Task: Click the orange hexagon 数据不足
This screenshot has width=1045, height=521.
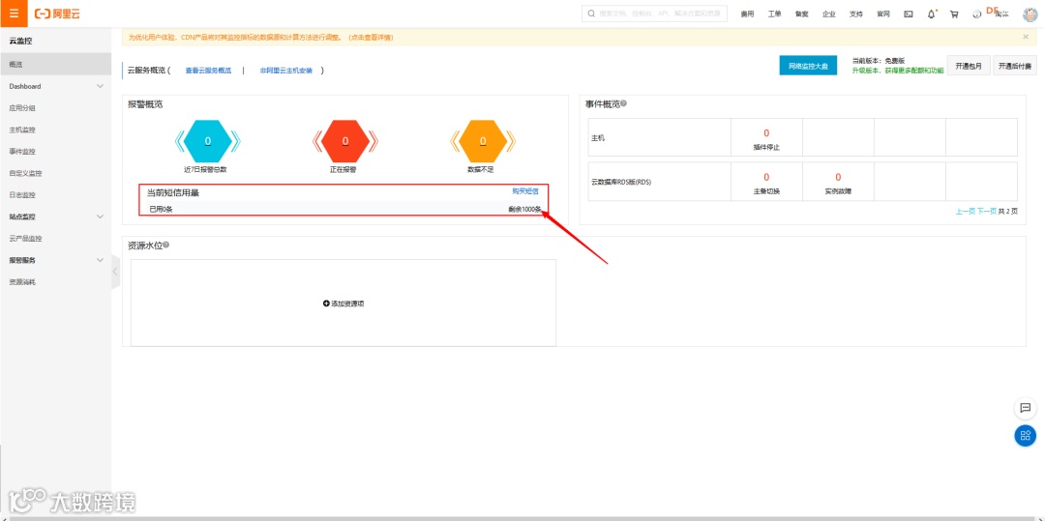Action: [483, 141]
